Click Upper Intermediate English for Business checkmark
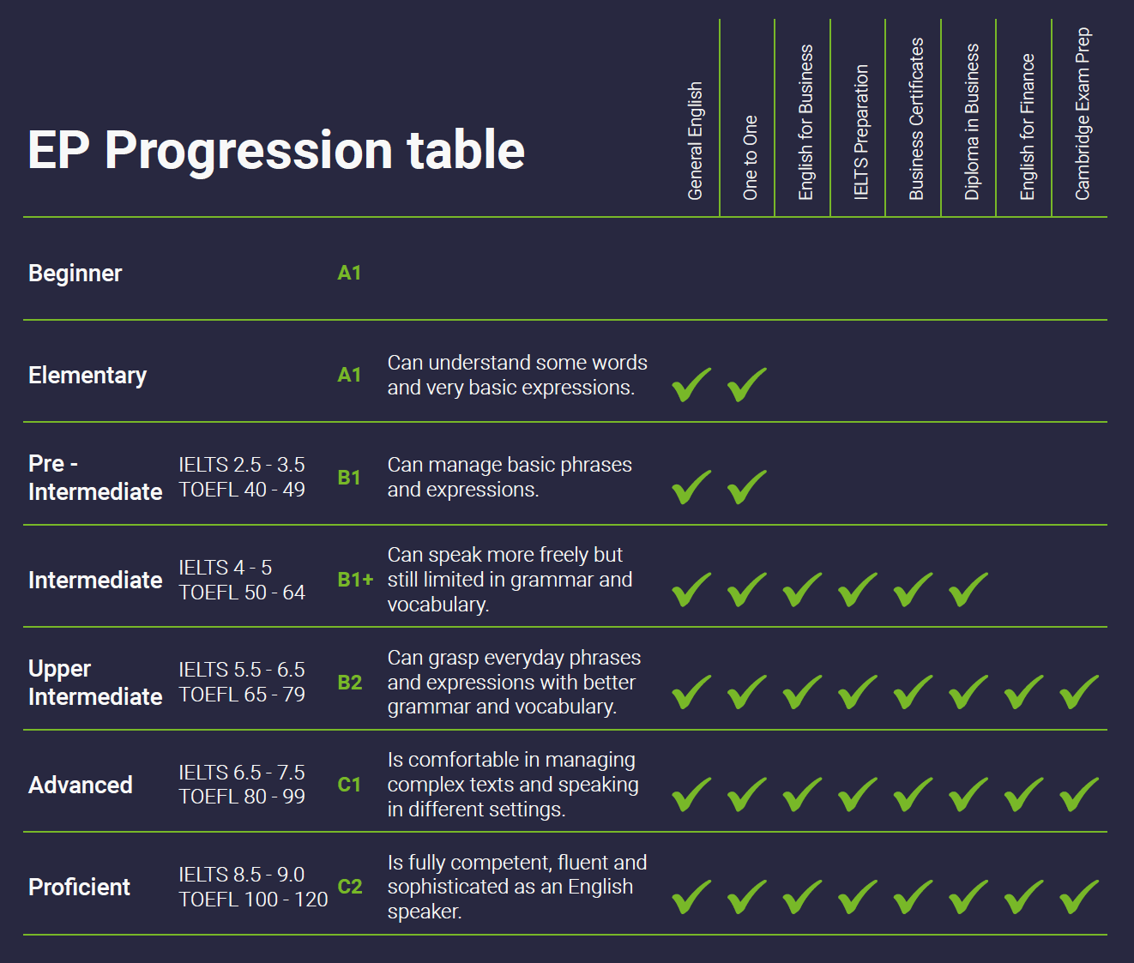Screen dimensions: 1134x963 802,692
